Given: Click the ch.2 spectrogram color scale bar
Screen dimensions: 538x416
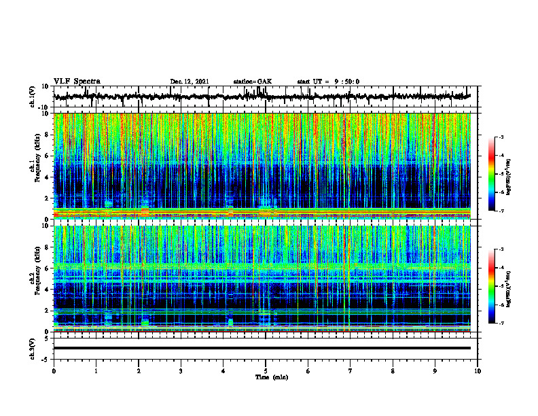Looking at the screenshot, I should coord(492,286).
